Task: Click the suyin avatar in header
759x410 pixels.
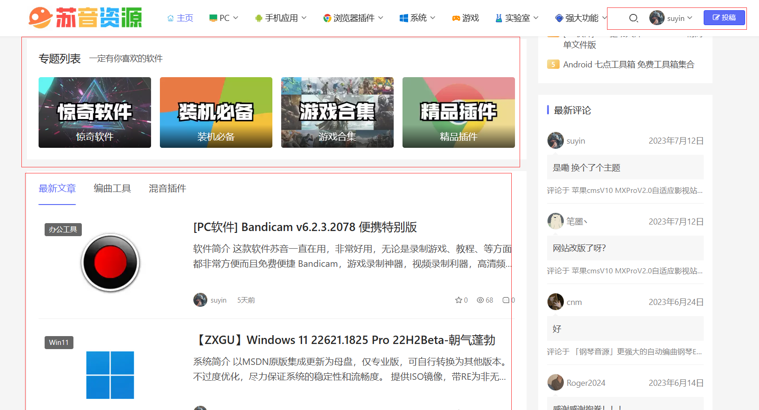Action: 657,18
